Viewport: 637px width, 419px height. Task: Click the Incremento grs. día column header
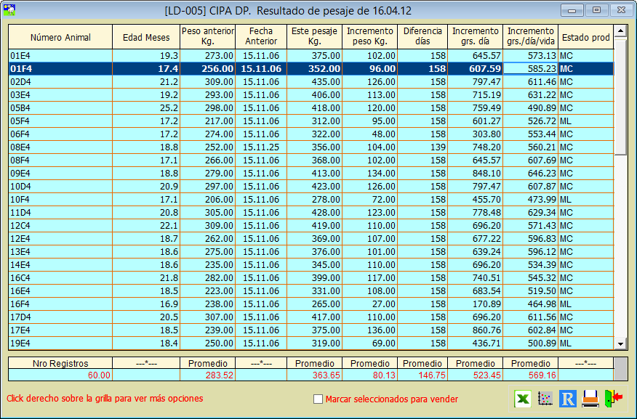pyautogui.click(x=476, y=37)
